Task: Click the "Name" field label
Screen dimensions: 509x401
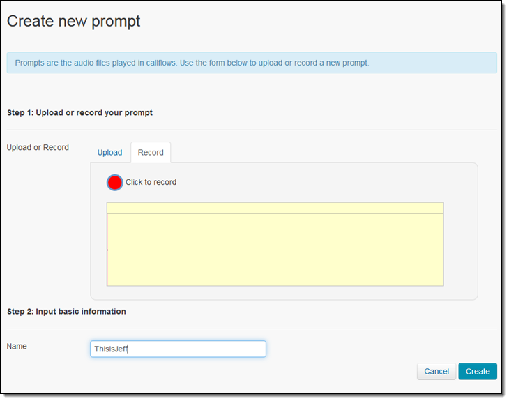Action: coord(17,346)
